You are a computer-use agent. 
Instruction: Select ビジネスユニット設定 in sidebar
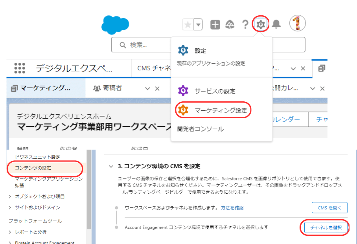tap(38, 157)
